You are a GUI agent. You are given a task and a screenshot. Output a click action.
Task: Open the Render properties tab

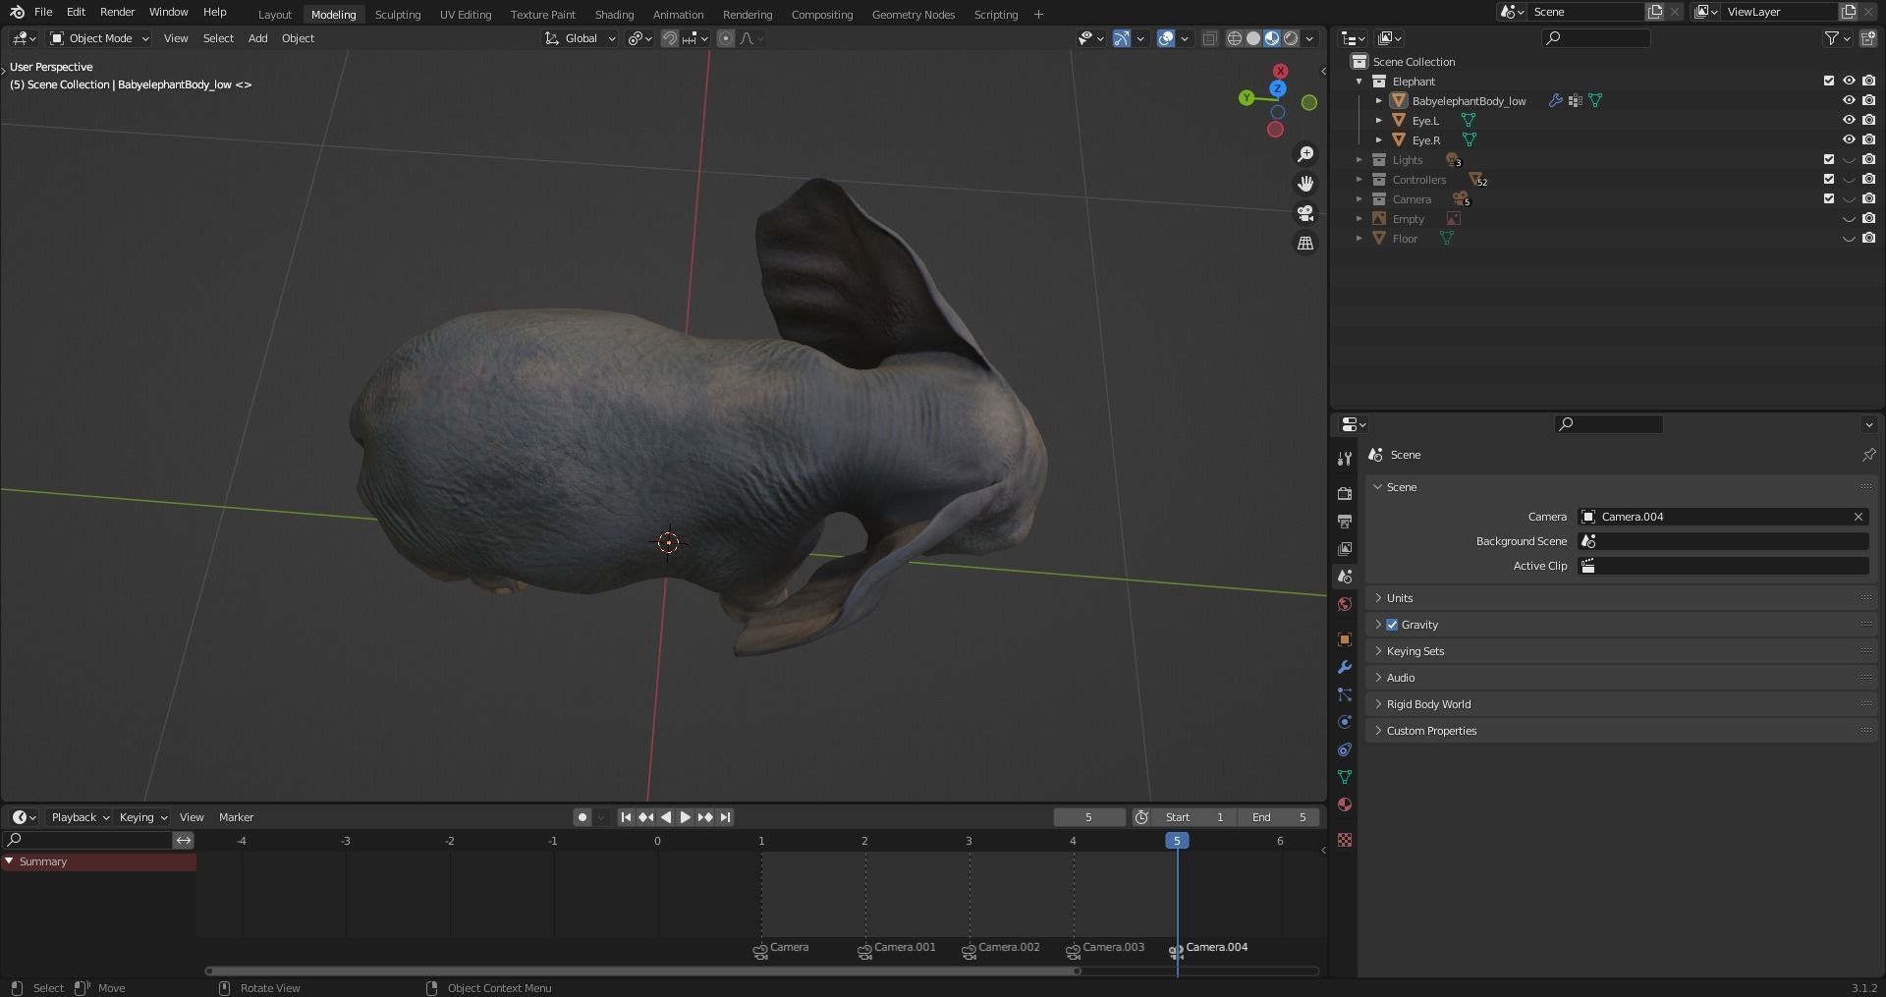click(1345, 493)
